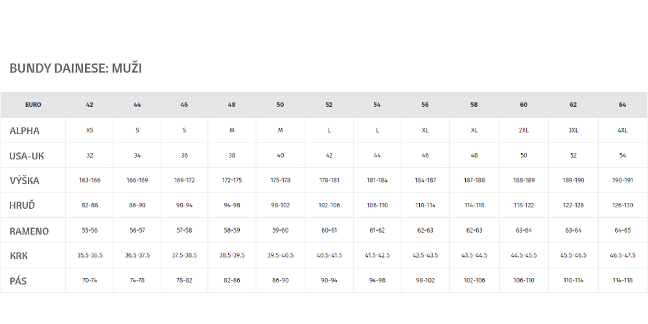Select USA-UK size 40 cell

(280, 156)
